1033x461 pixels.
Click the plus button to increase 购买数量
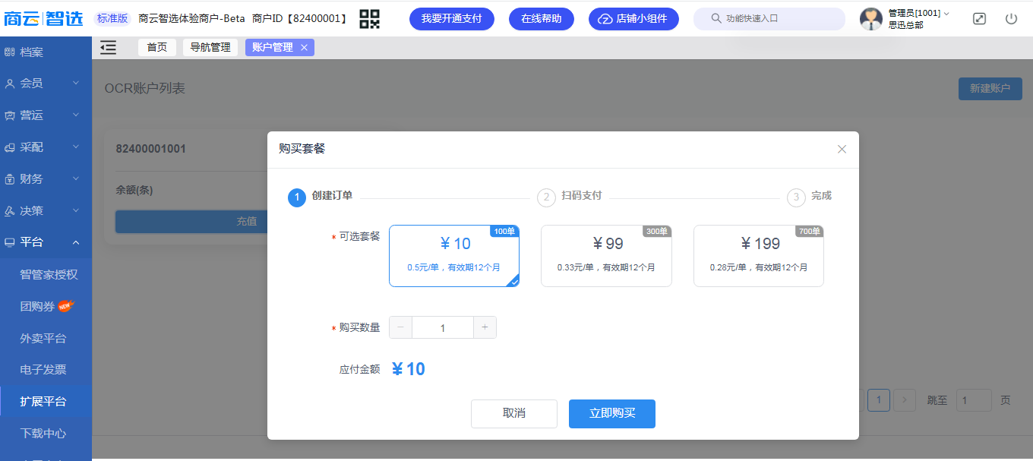(x=485, y=327)
